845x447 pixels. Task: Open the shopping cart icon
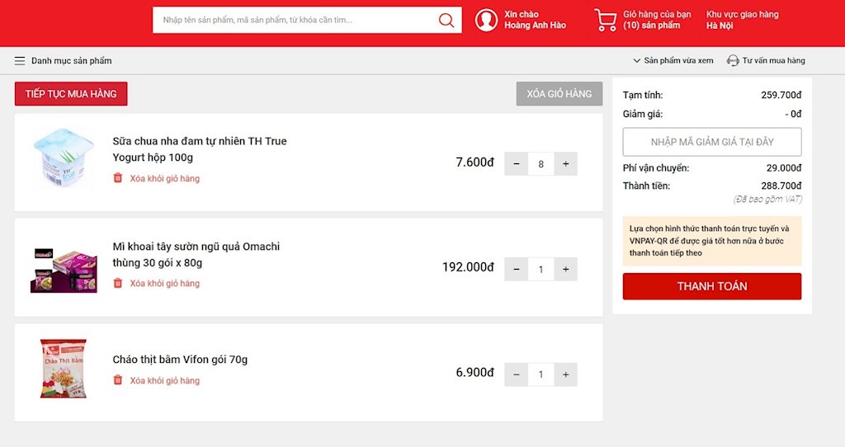[605, 21]
